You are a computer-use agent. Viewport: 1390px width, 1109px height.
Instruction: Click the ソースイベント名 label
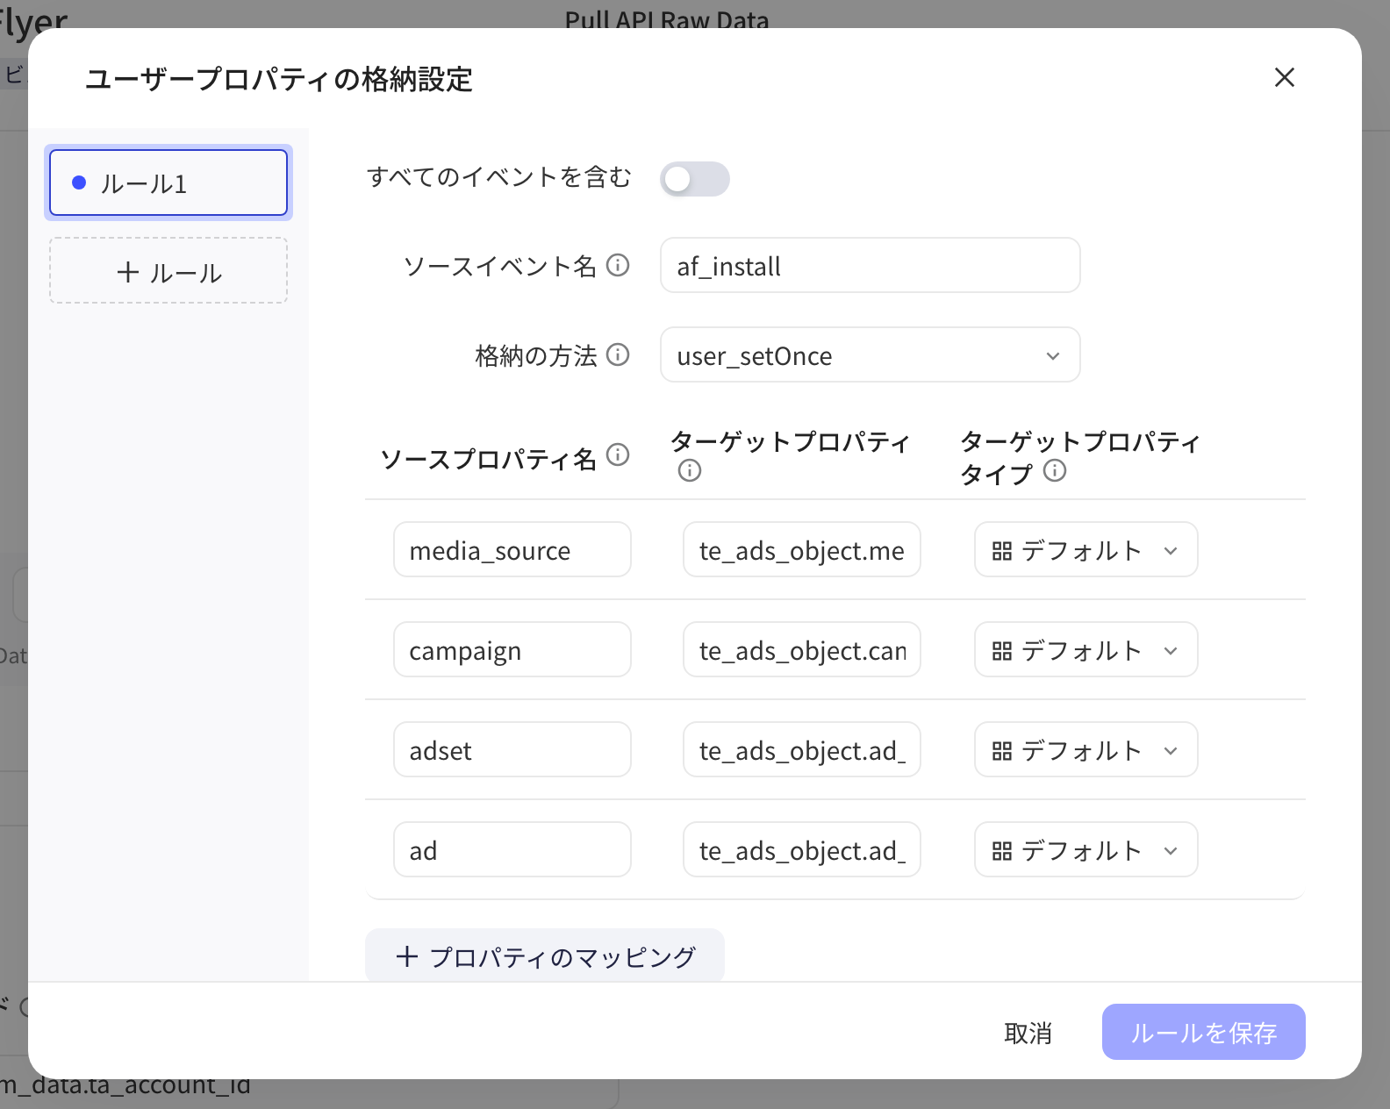499,266
